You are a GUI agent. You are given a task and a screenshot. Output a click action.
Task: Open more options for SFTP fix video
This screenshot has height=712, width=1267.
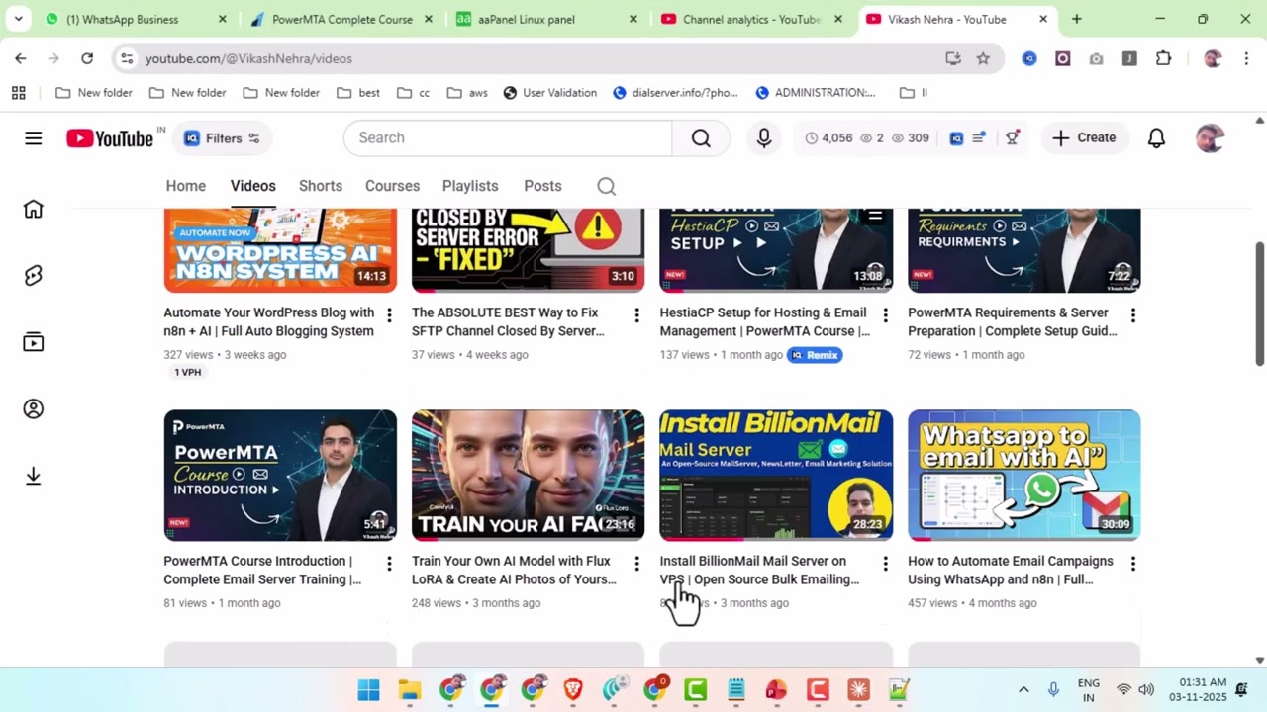pos(636,315)
